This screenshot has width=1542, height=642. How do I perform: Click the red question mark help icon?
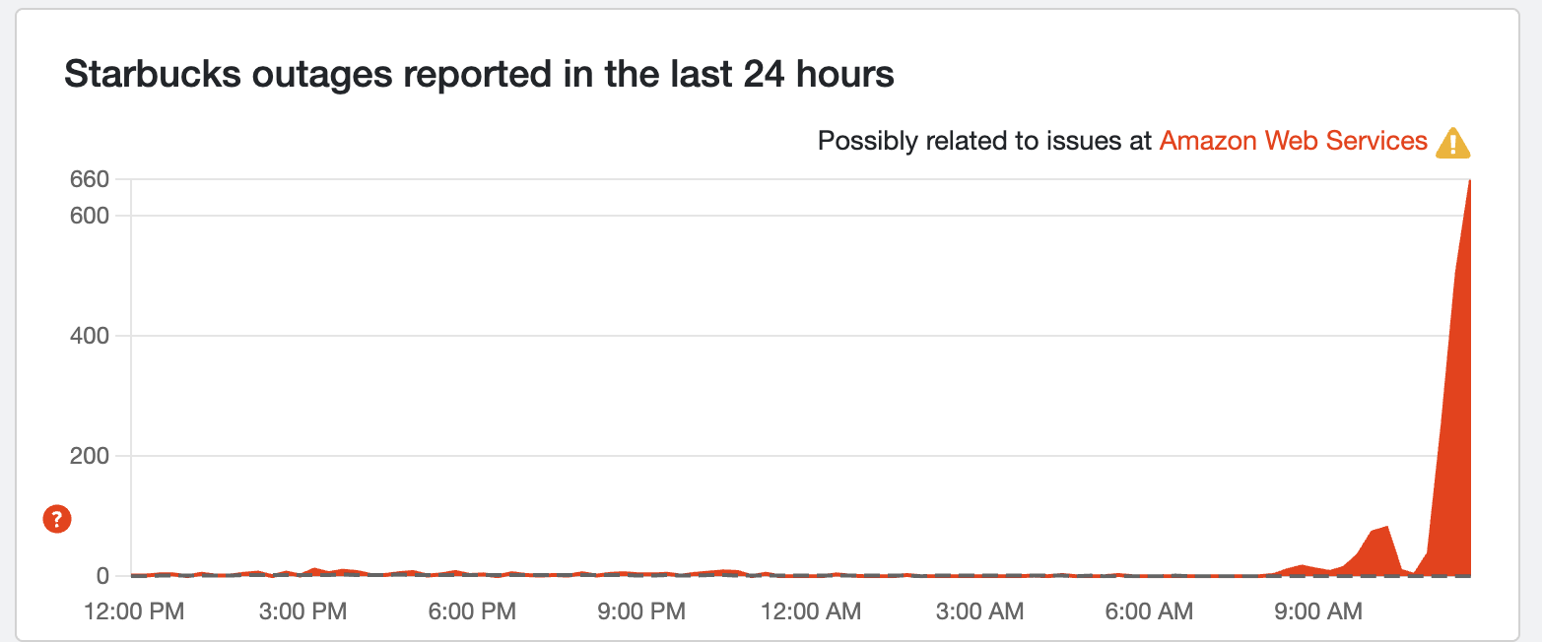57,519
